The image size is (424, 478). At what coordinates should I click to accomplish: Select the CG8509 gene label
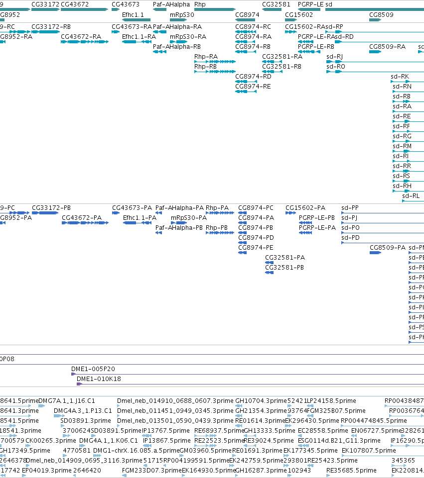click(381, 14)
